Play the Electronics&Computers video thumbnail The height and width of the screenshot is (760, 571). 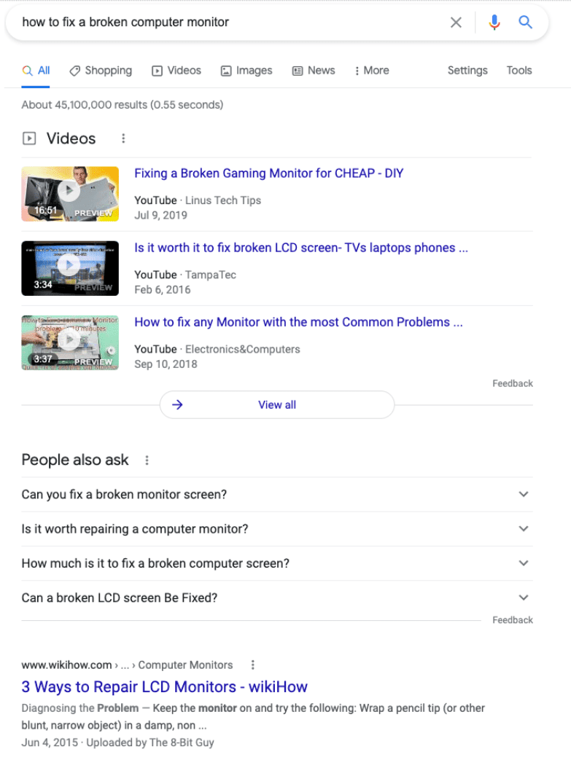pos(70,342)
